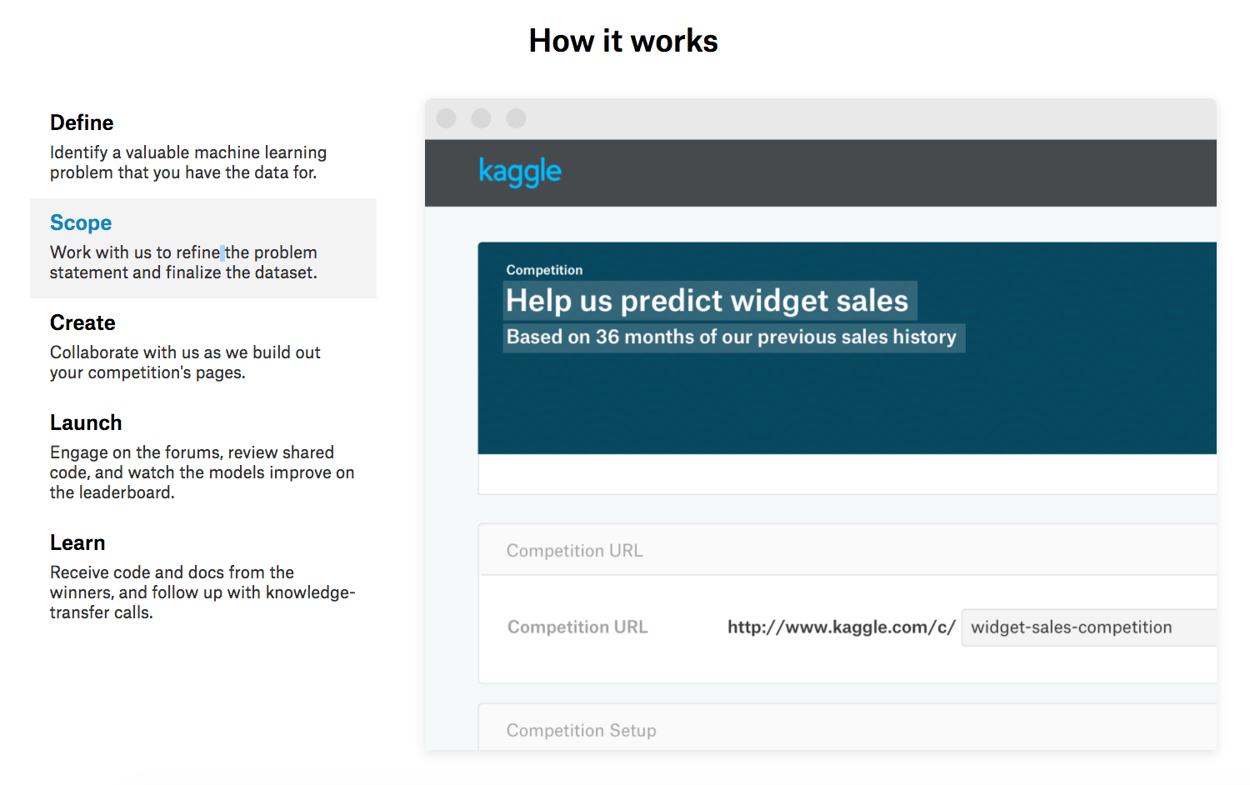Image resolution: width=1250 pixels, height=785 pixels.
Task: Click the middle gray window circle
Action: click(x=481, y=118)
